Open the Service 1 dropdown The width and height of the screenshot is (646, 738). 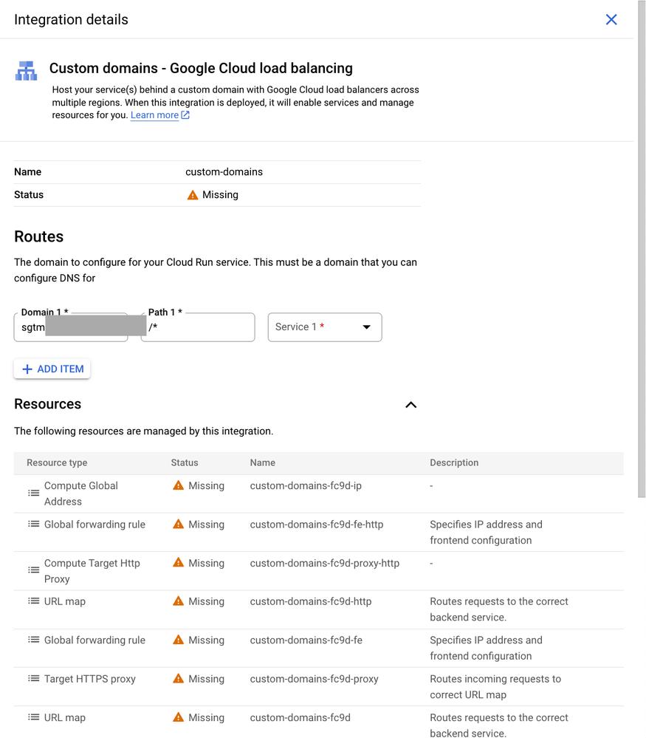325,327
